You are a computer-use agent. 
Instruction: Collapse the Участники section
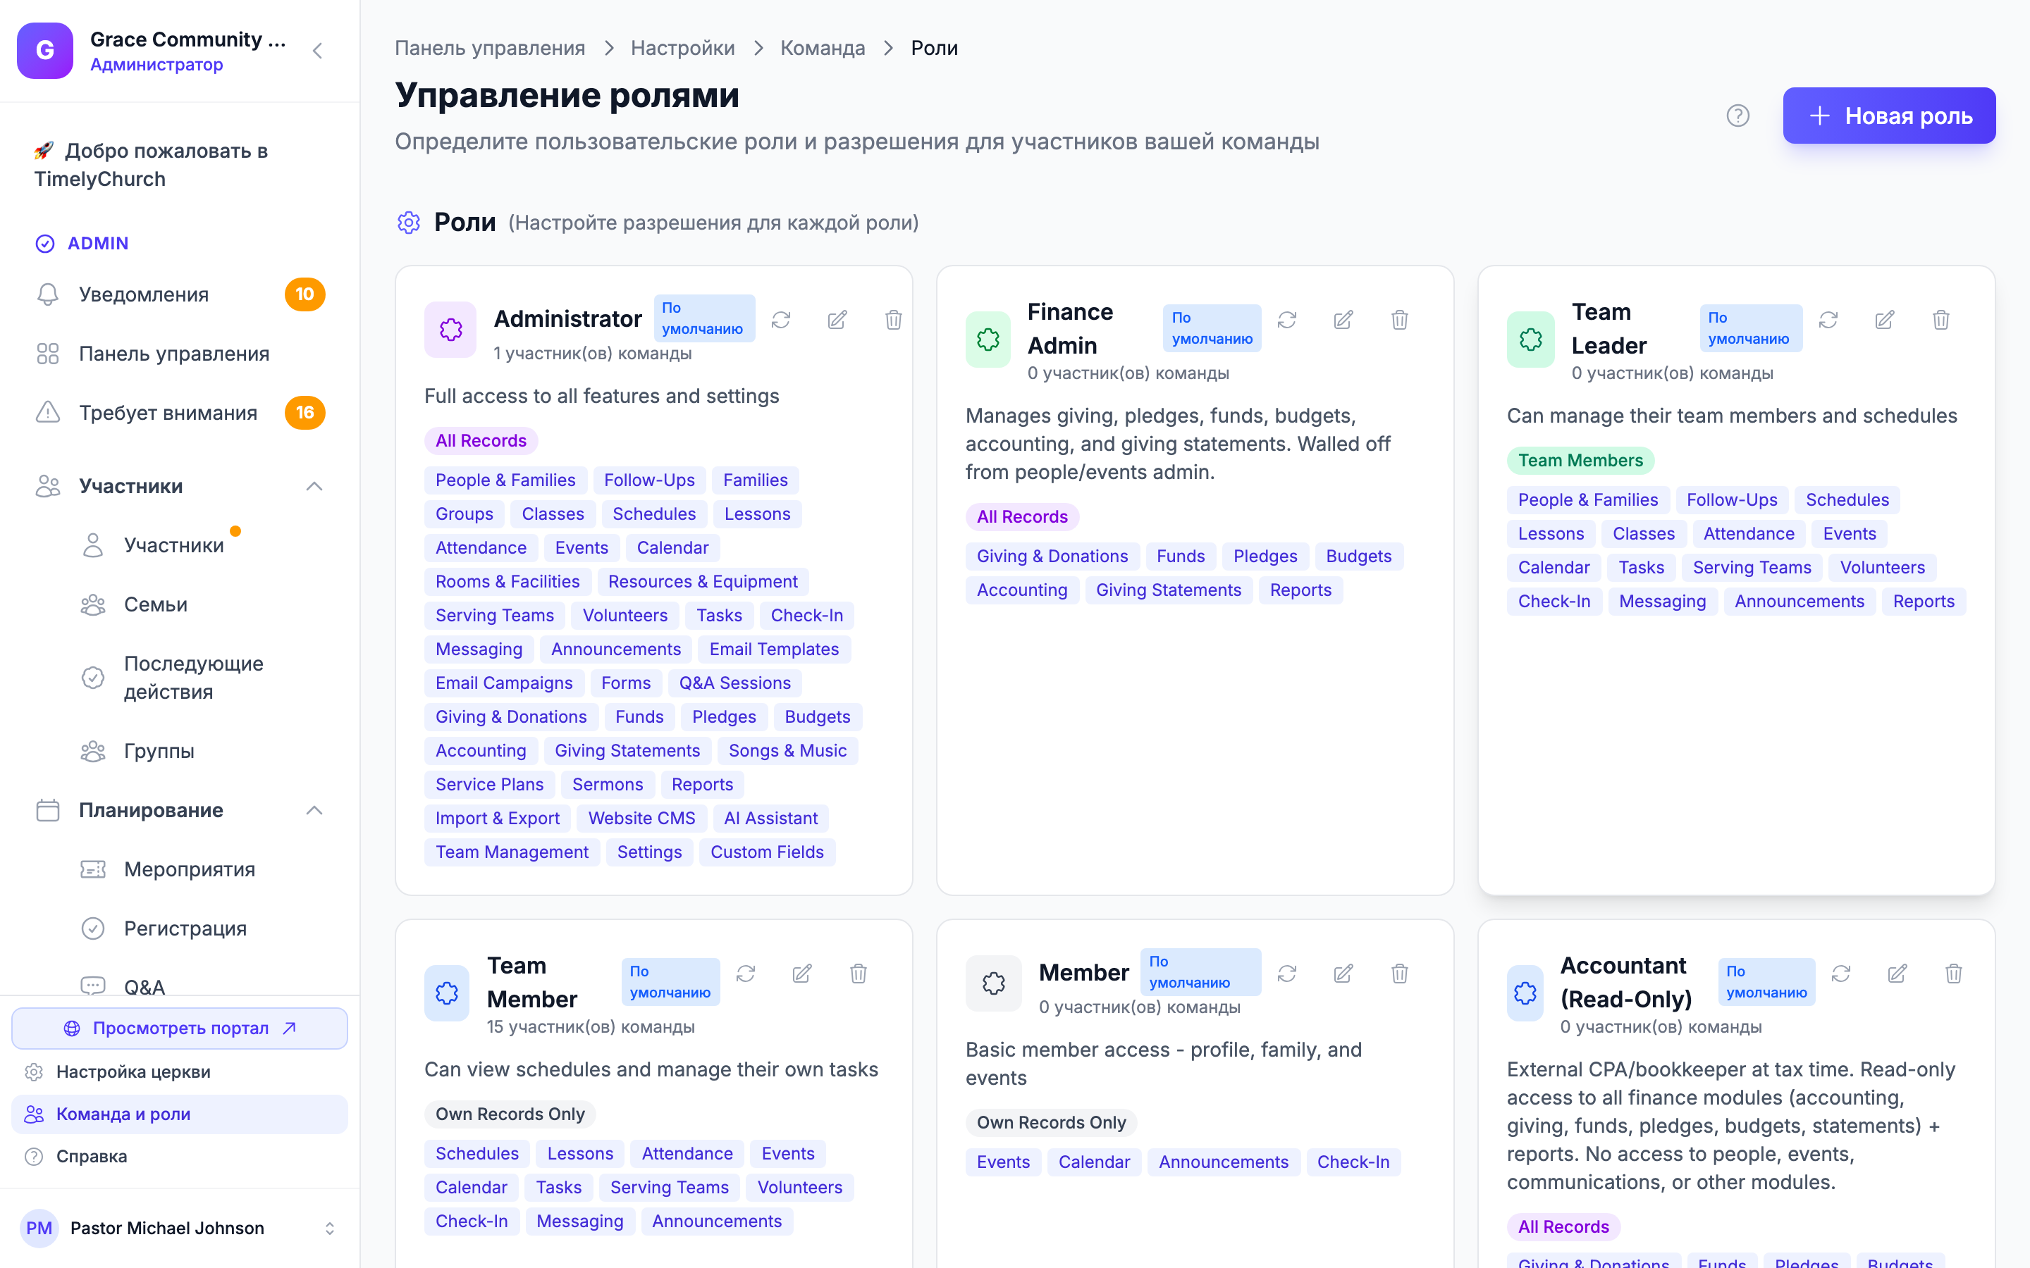pyautogui.click(x=314, y=486)
